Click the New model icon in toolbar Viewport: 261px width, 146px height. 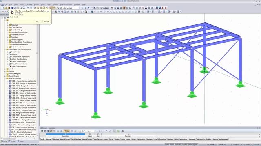click(x=3, y=8)
